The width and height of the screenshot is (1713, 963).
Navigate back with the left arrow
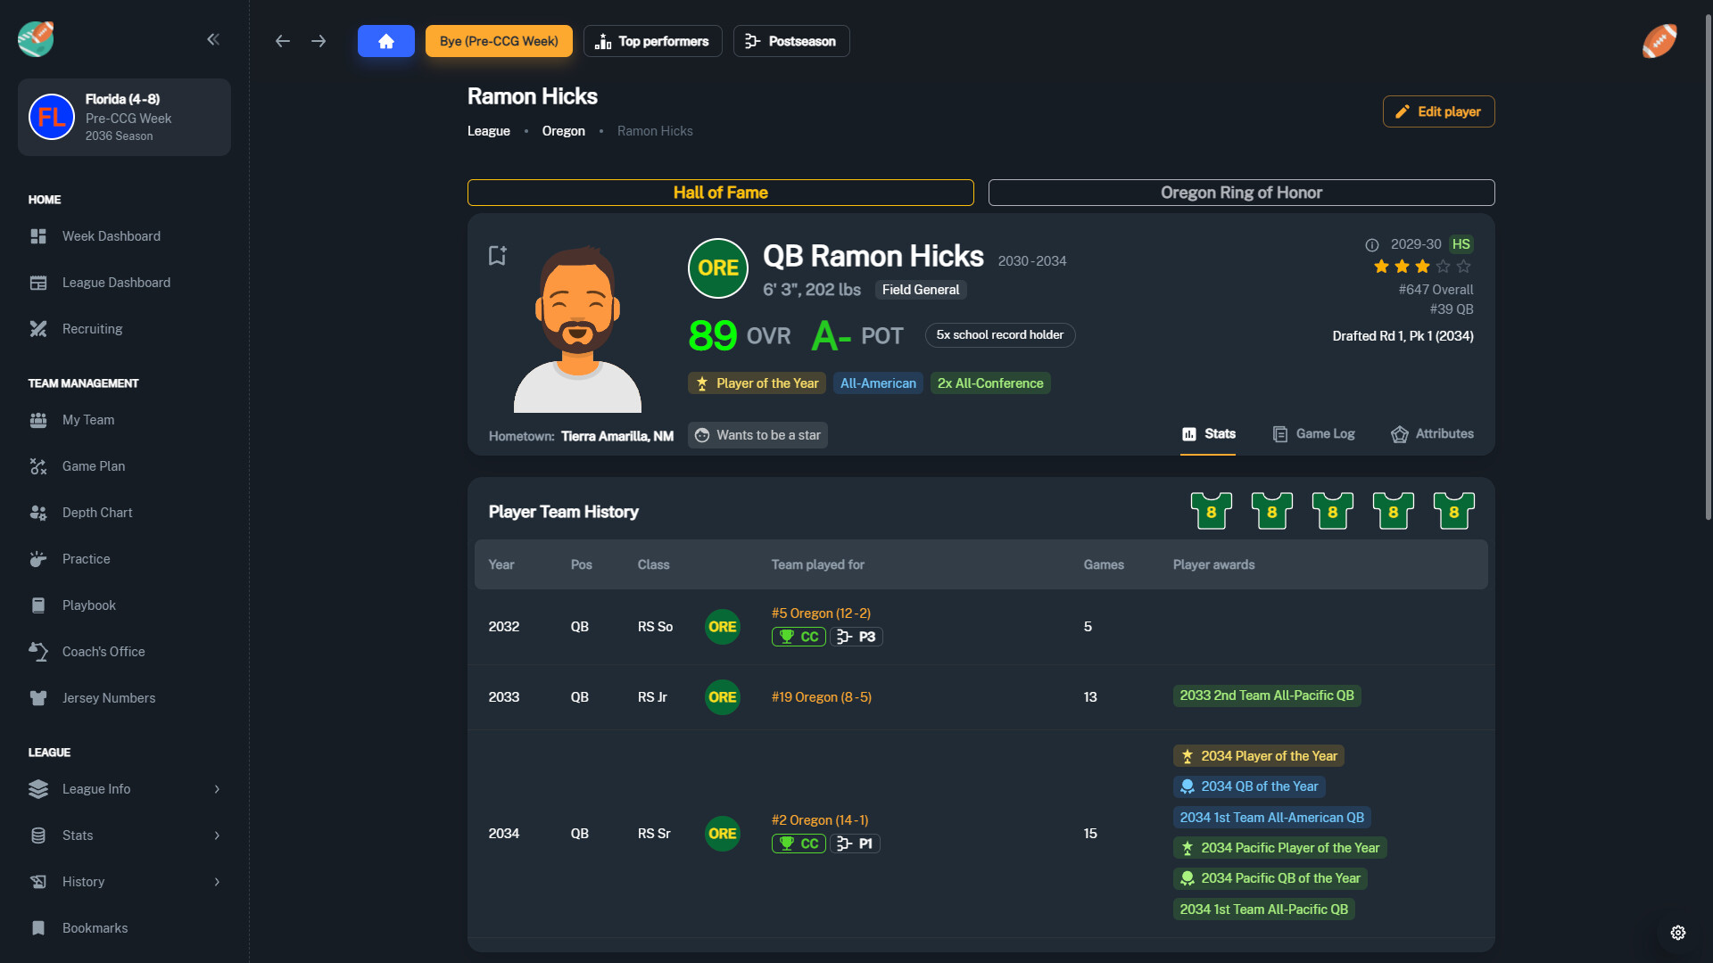point(283,41)
